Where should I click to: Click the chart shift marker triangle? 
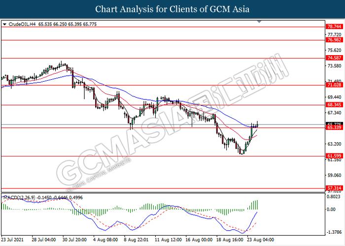[x=259, y=22]
